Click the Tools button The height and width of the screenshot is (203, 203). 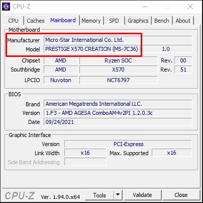[x=99, y=195]
